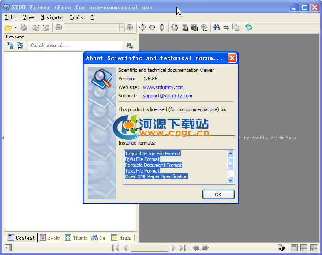The height and width of the screenshot is (255, 322).
Task: Close the About dialog with red X
Action: pyautogui.click(x=232, y=58)
